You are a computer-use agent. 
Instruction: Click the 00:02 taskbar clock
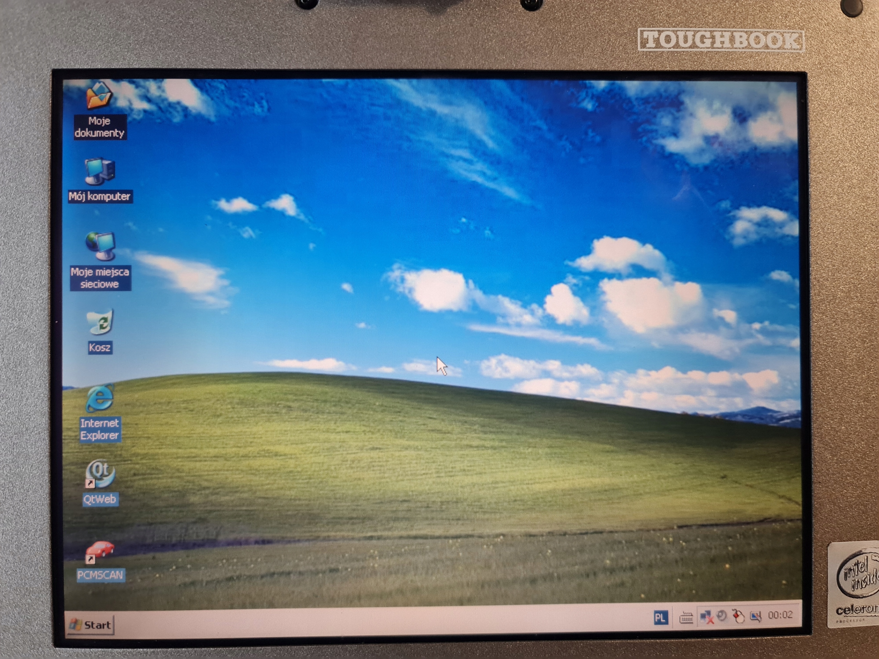point(780,615)
